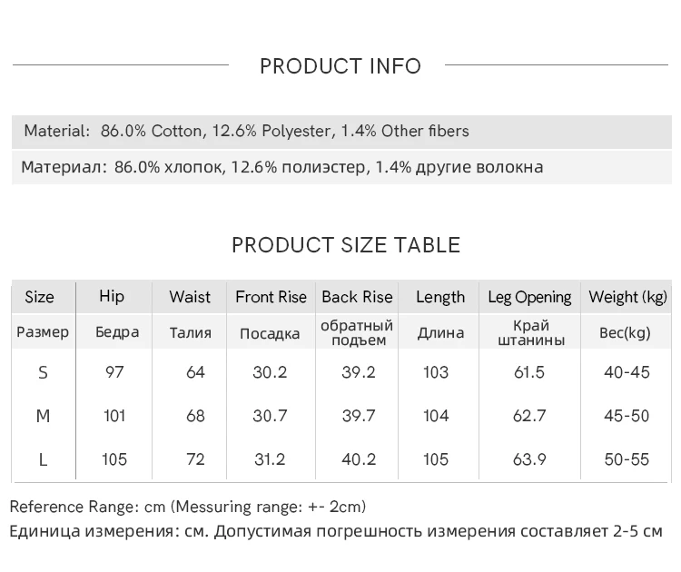This screenshot has width=681, height=572.
Task: Click the PRODUCT INFO heading
Action: click(x=340, y=65)
